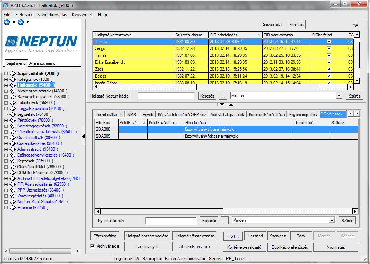Toggle FIRbe felad checkbox for Zsolt row
370x264 pixels.
[329, 69]
